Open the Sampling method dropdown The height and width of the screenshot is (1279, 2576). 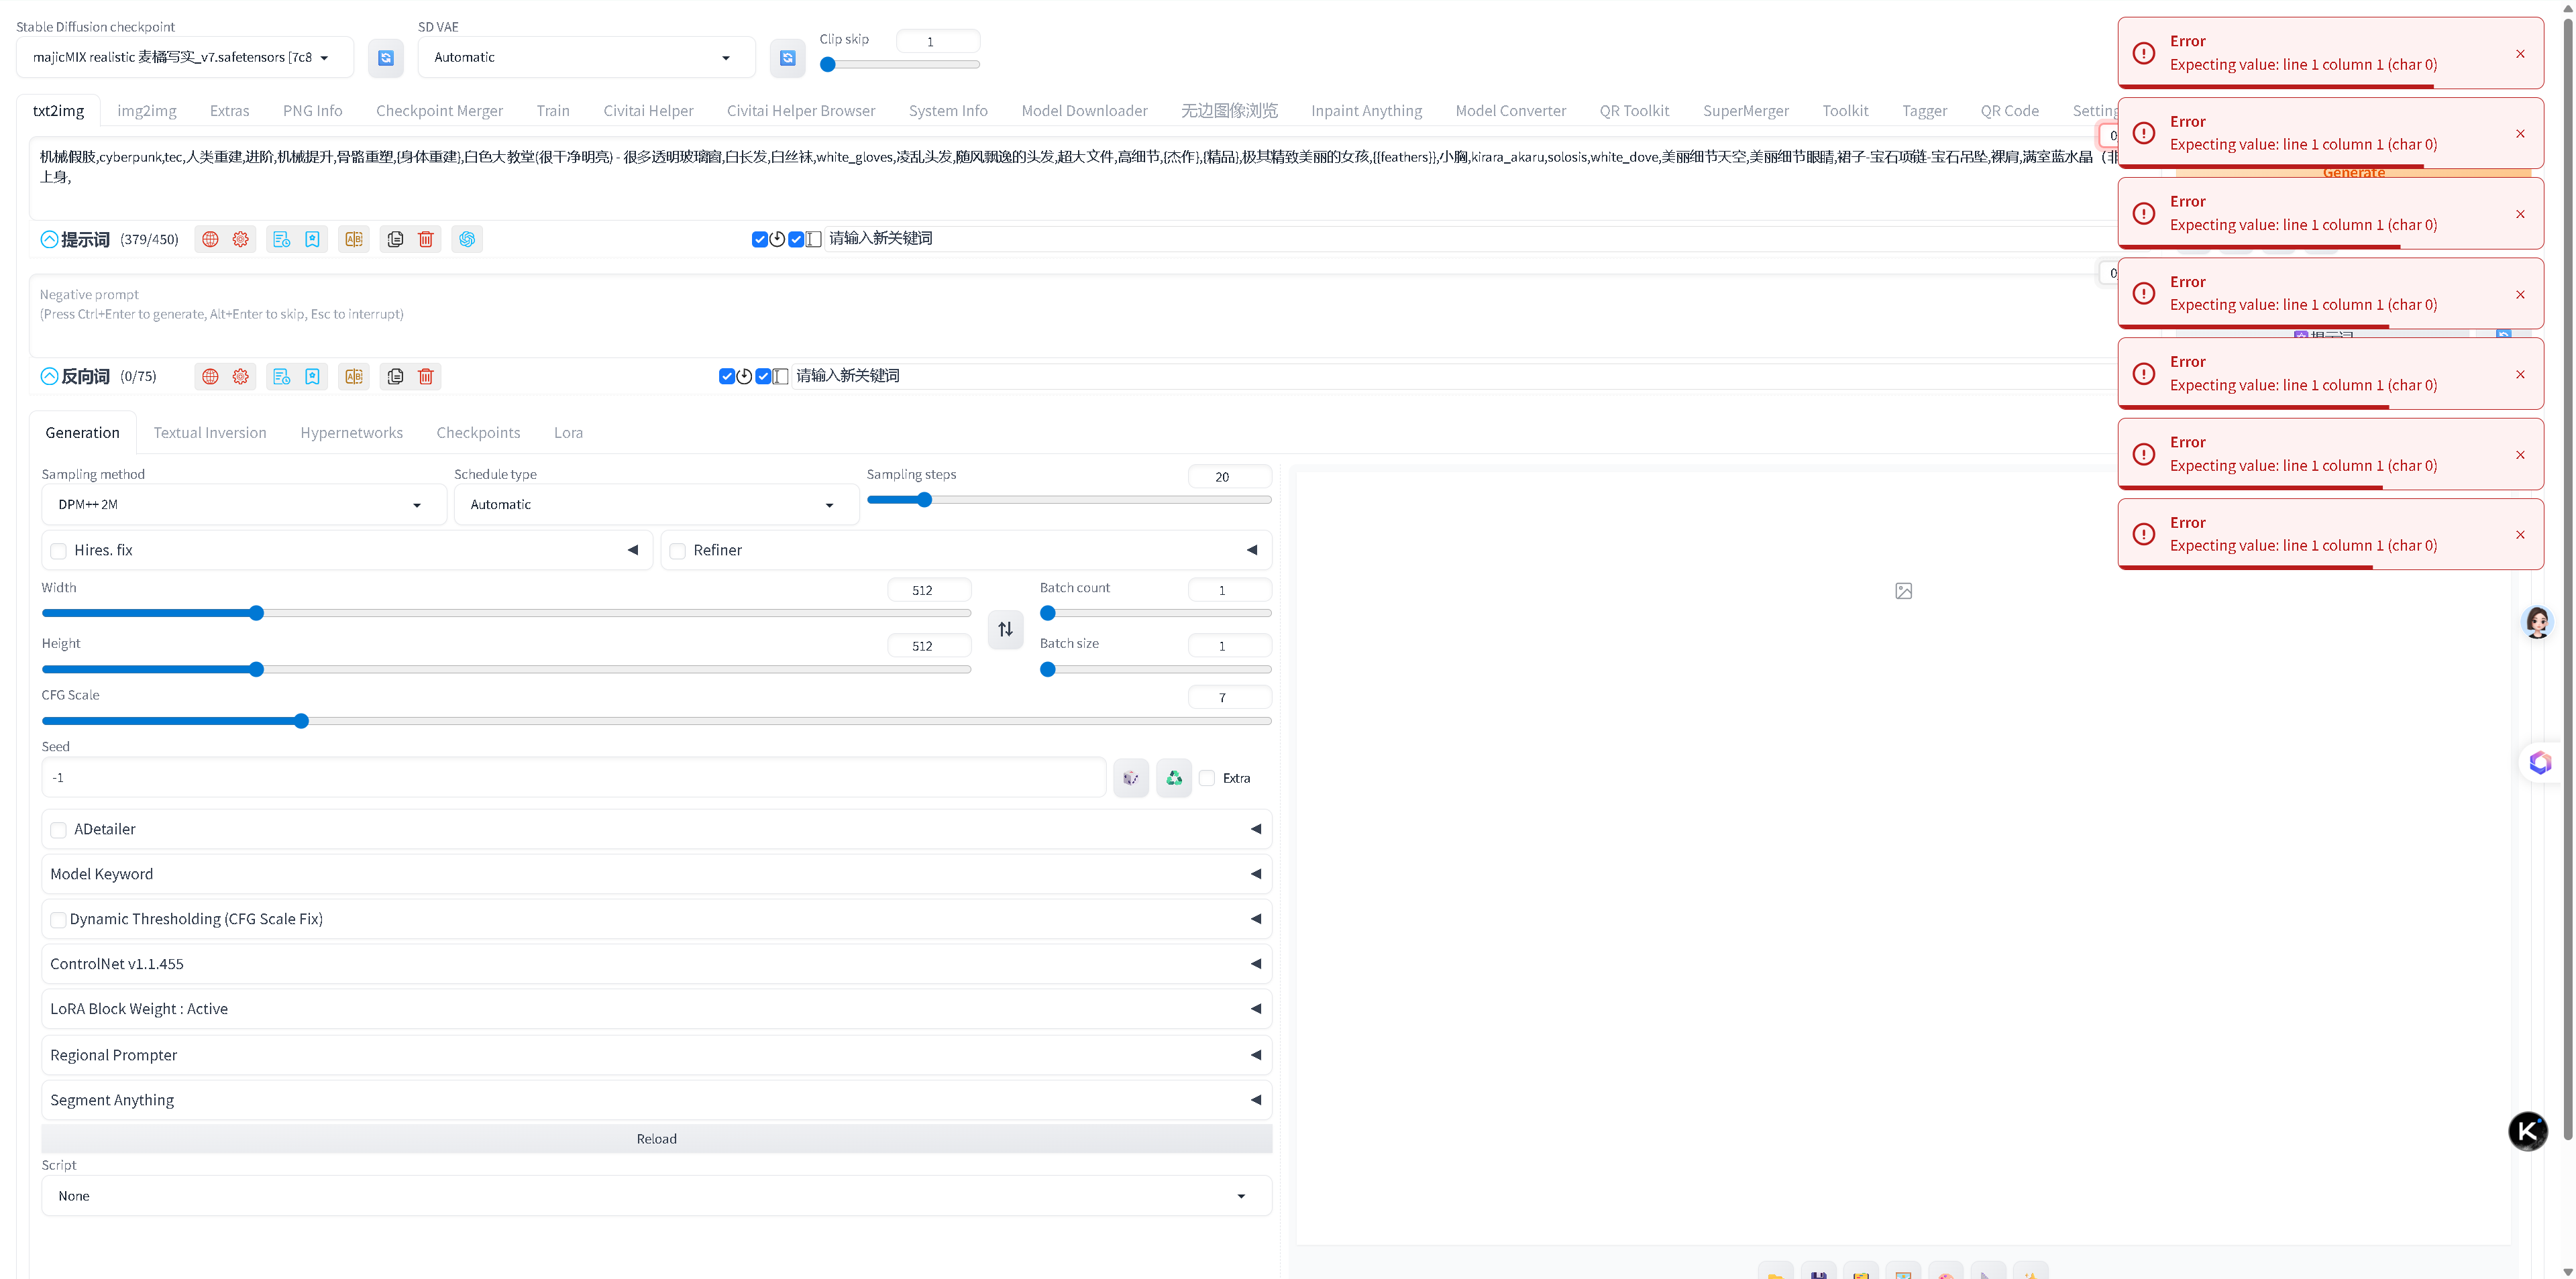pyautogui.click(x=243, y=505)
